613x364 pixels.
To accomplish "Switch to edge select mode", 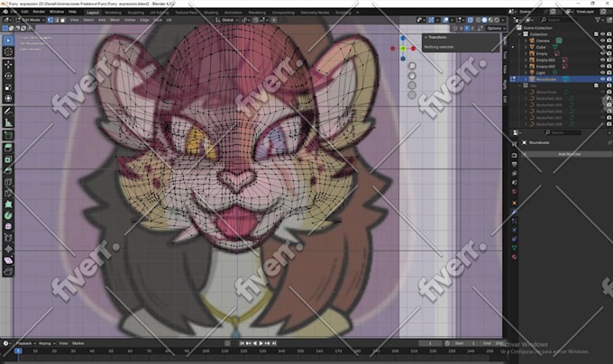I will [x=56, y=20].
